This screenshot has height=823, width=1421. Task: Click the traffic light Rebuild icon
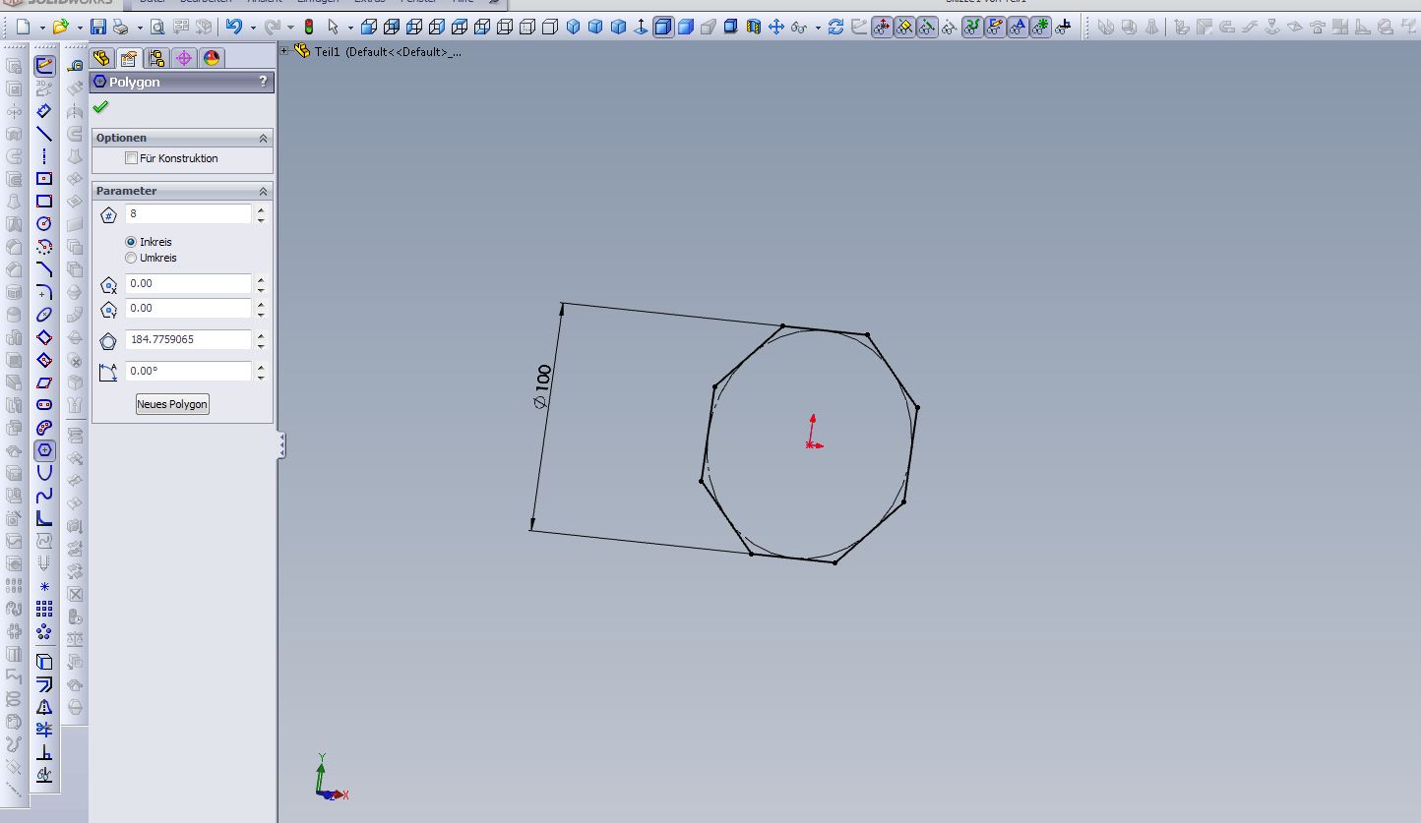309,28
